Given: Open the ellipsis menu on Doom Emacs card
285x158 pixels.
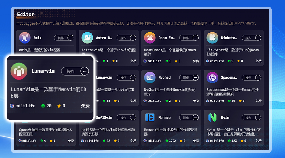Looking at the screenshot, I should (196, 38).
